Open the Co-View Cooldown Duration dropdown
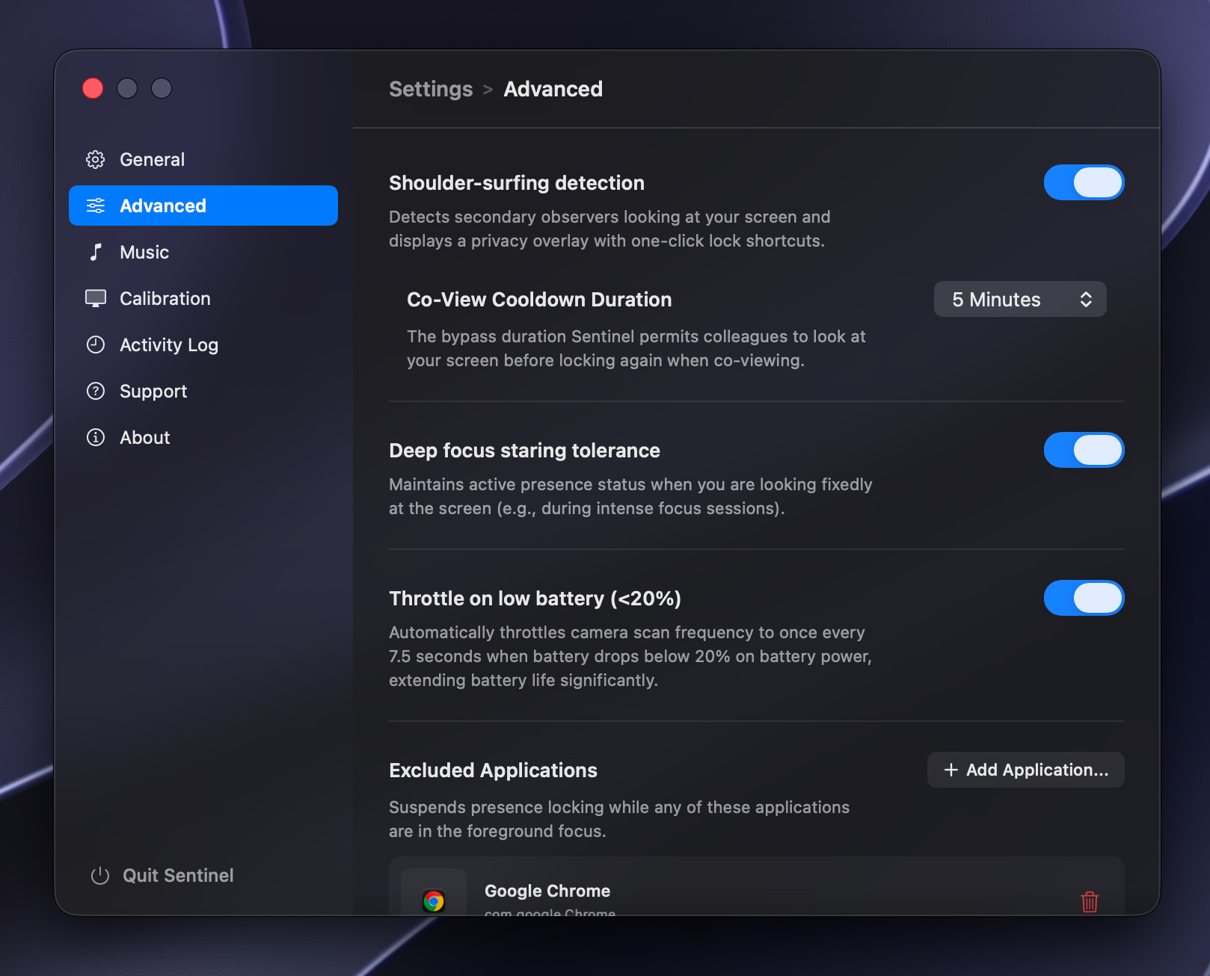Viewport: 1210px width, 976px height. tap(1020, 299)
